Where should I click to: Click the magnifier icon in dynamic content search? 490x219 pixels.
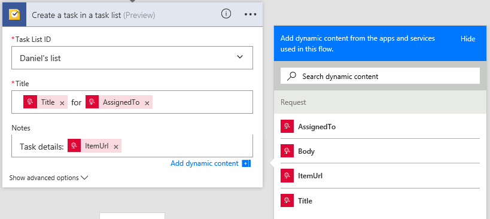click(x=291, y=76)
